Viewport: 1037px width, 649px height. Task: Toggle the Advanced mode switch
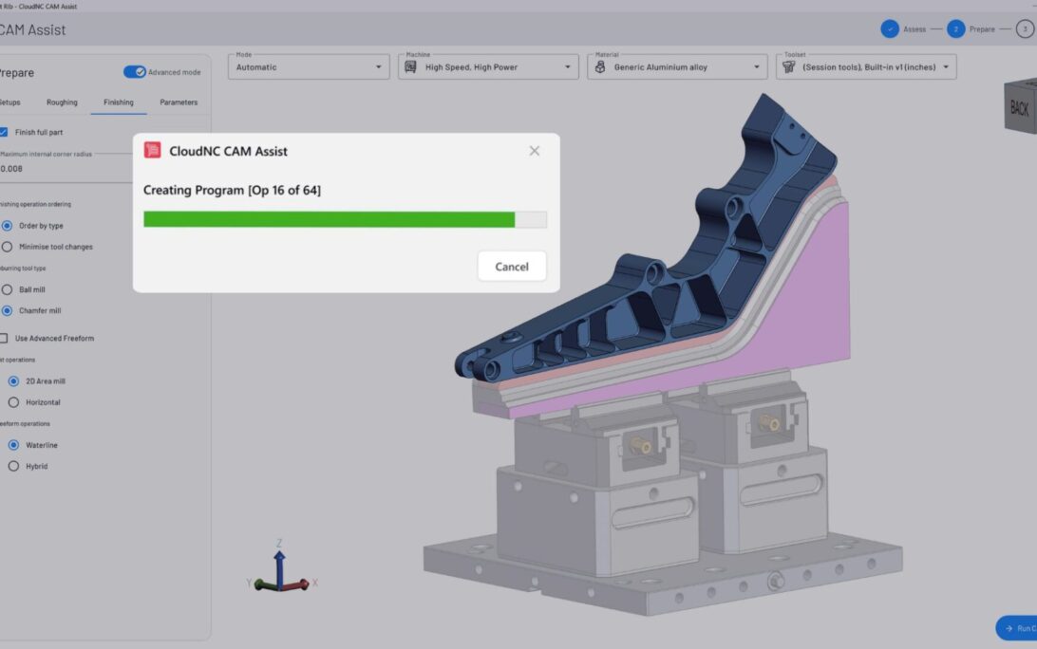point(134,72)
